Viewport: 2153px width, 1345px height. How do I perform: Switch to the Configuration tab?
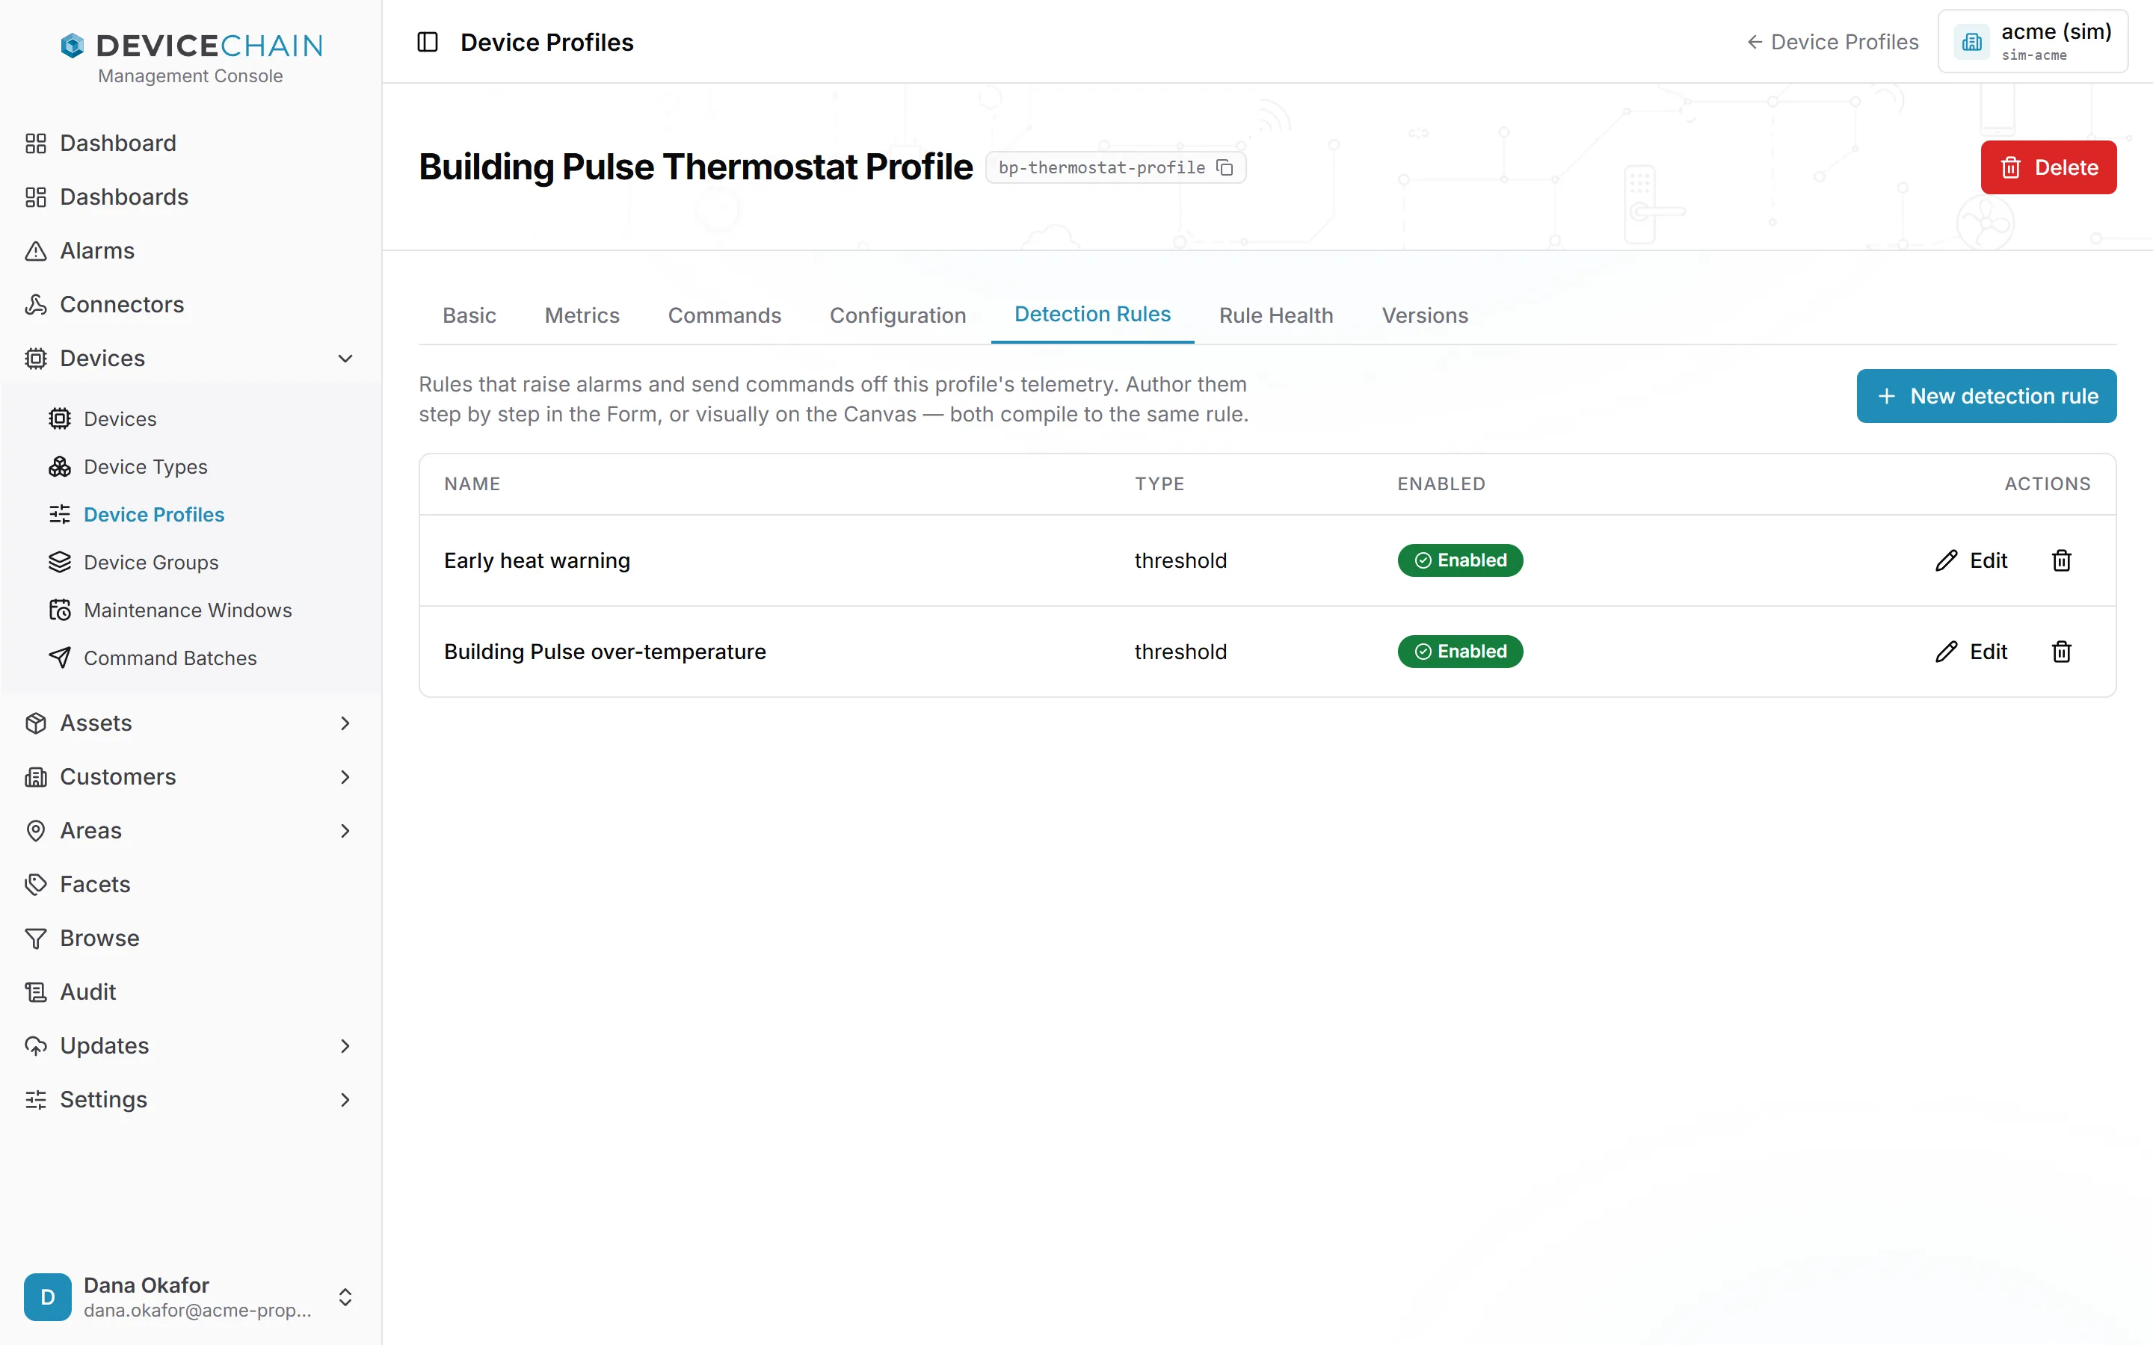897,315
